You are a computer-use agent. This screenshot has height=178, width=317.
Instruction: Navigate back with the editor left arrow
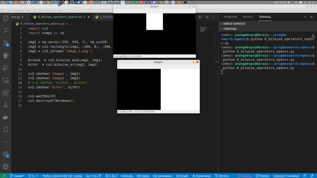coord(200,17)
